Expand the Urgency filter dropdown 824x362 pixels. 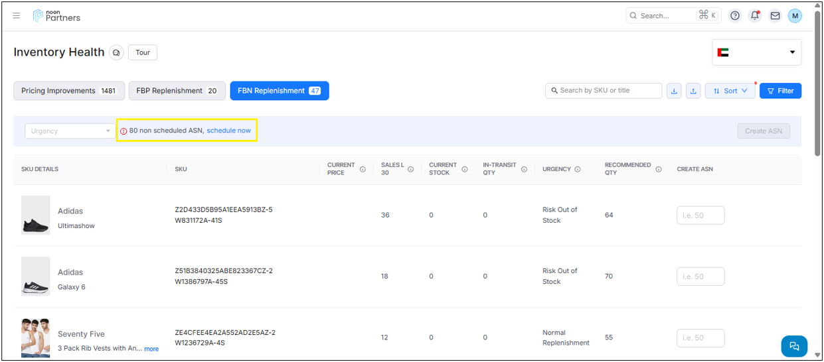70,131
